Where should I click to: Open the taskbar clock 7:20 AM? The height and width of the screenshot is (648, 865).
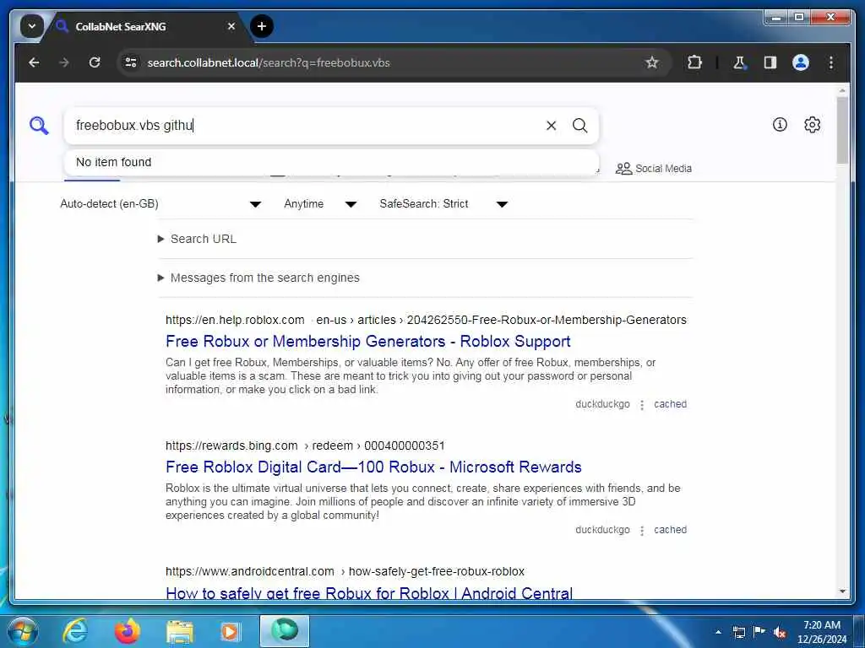pyautogui.click(x=821, y=632)
